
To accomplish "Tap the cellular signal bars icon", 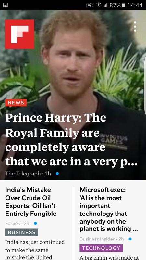I will coord(105,5).
